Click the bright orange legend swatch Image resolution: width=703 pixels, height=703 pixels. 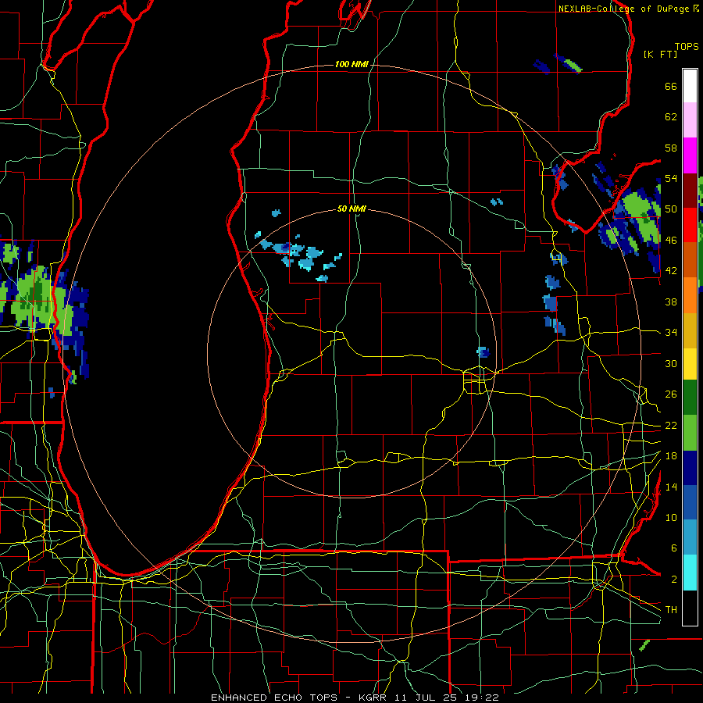point(690,295)
